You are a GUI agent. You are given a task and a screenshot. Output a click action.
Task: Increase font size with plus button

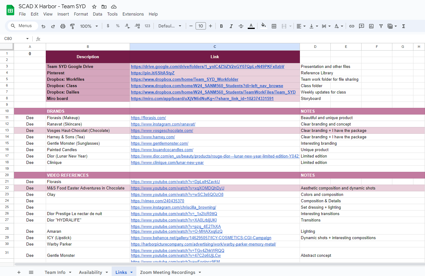[x=211, y=26]
